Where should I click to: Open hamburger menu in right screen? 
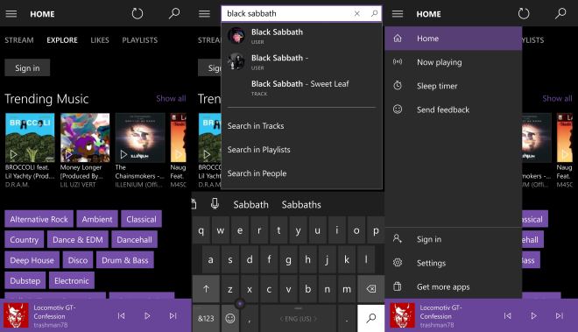click(x=398, y=14)
